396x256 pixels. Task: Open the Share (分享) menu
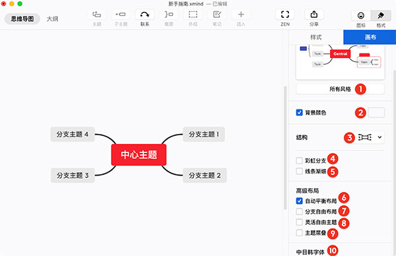314,15
